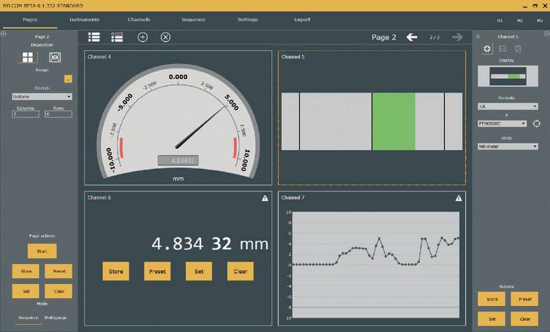Open the gear settings tab for Channel 5
The width and height of the screenshot is (550, 332).
click(x=487, y=49)
